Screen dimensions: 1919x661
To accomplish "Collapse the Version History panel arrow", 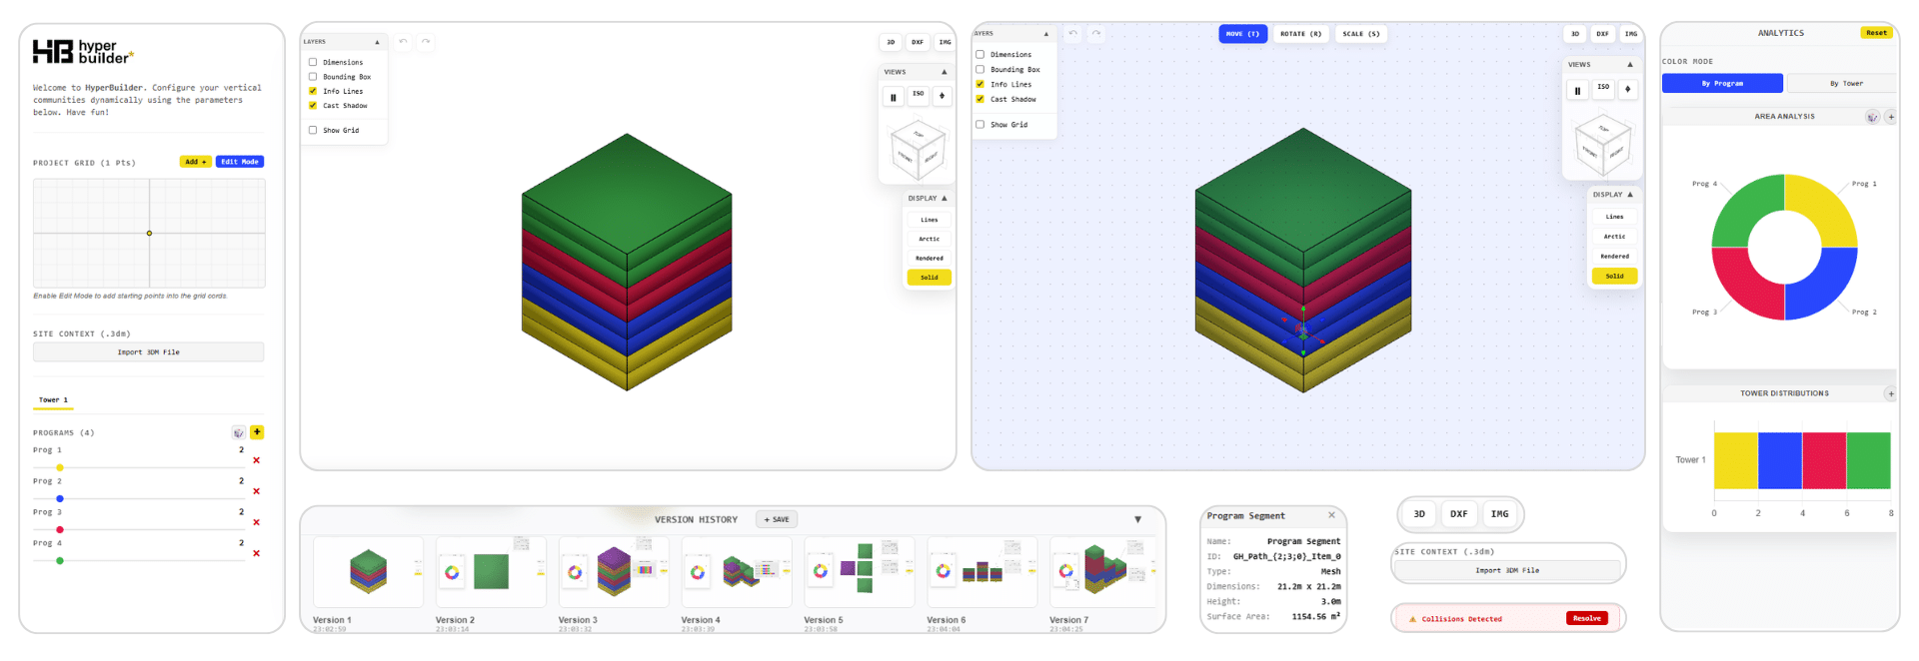I will pos(1137,519).
